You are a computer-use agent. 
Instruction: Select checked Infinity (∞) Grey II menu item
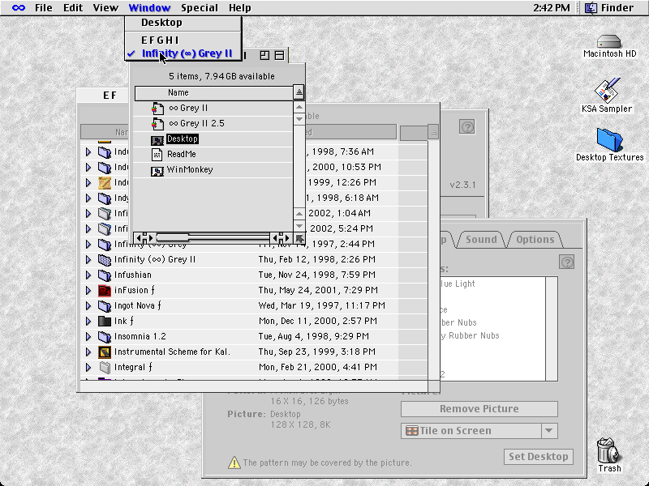[183, 53]
